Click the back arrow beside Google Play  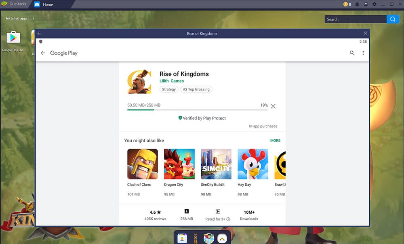click(x=43, y=53)
